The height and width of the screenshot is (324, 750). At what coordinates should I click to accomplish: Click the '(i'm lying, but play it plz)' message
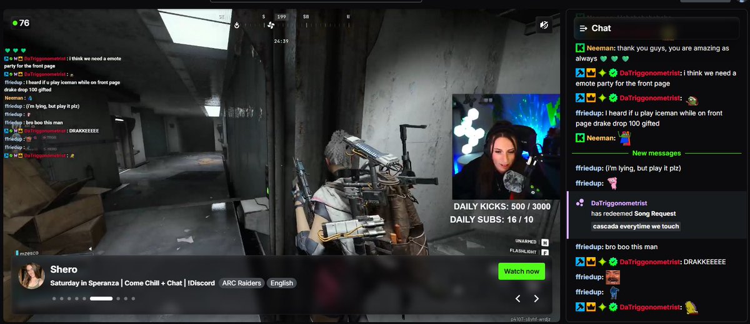[643, 168]
